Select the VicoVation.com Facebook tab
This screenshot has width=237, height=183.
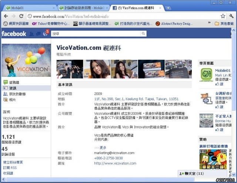(x=136, y=8)
